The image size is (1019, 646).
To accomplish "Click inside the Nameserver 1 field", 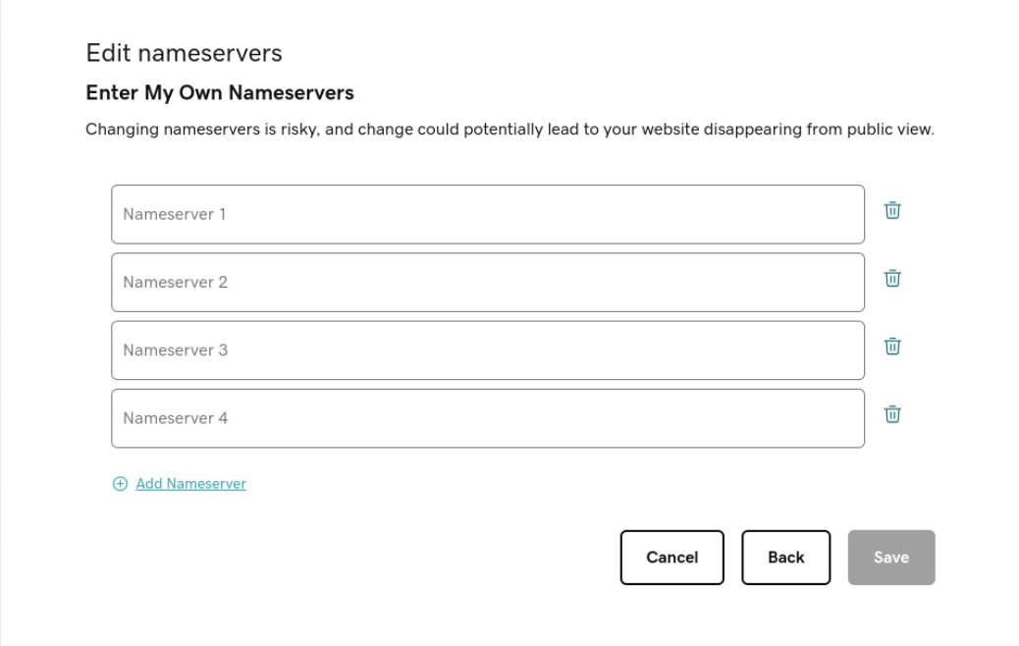I will pyautogui.click(x=488, y=213).
